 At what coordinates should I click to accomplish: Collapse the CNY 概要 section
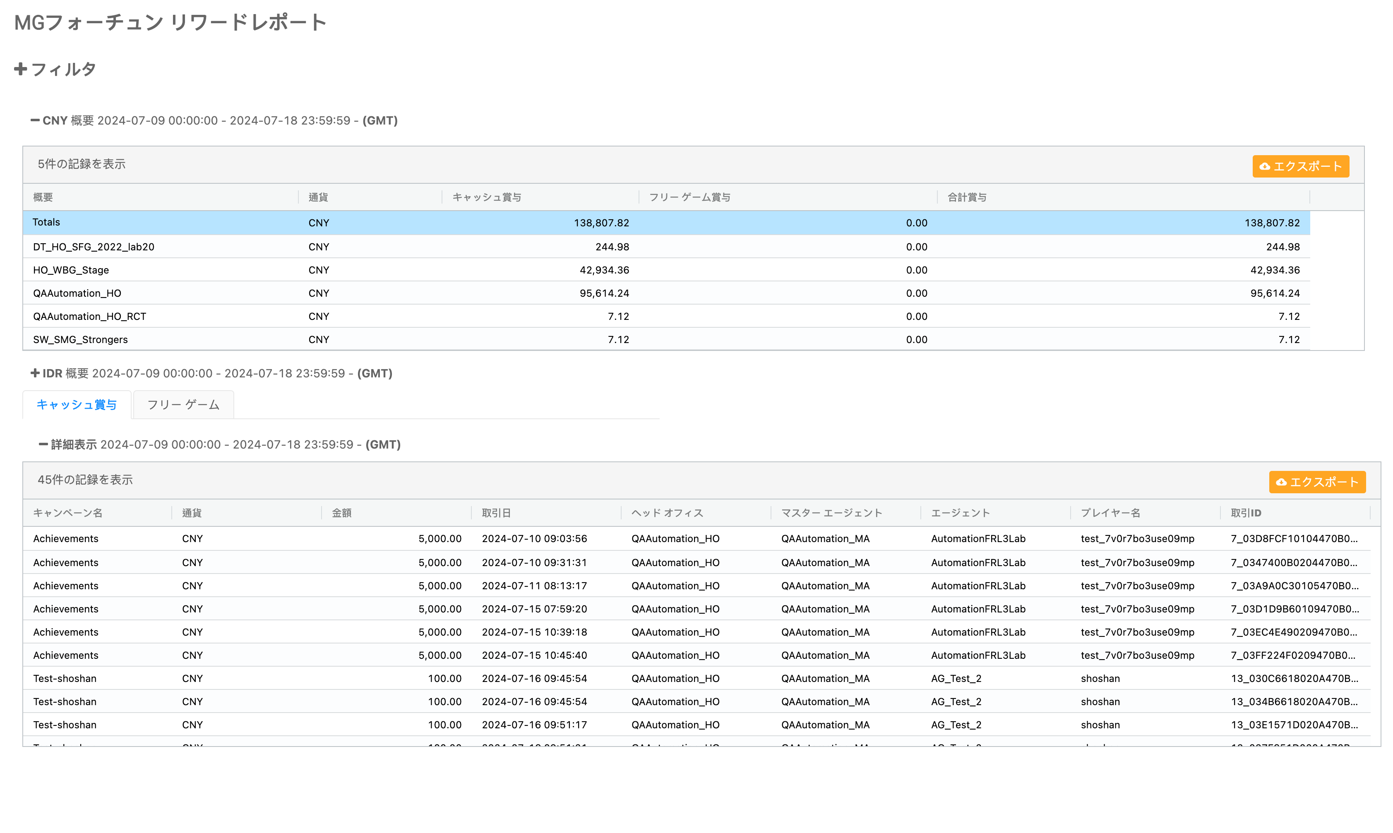[x=35, y=121]
